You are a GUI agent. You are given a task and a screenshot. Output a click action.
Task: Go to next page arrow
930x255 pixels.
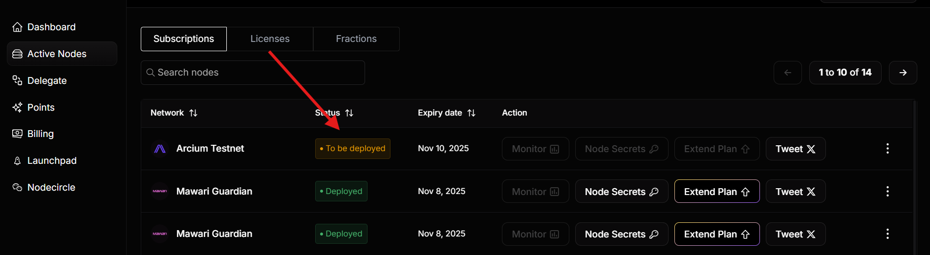click(903, 73)
